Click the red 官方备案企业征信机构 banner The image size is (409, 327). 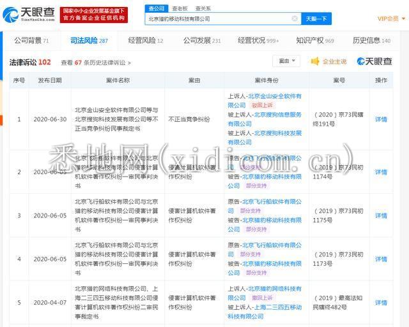pyautogui.click(x=94, y=15)
